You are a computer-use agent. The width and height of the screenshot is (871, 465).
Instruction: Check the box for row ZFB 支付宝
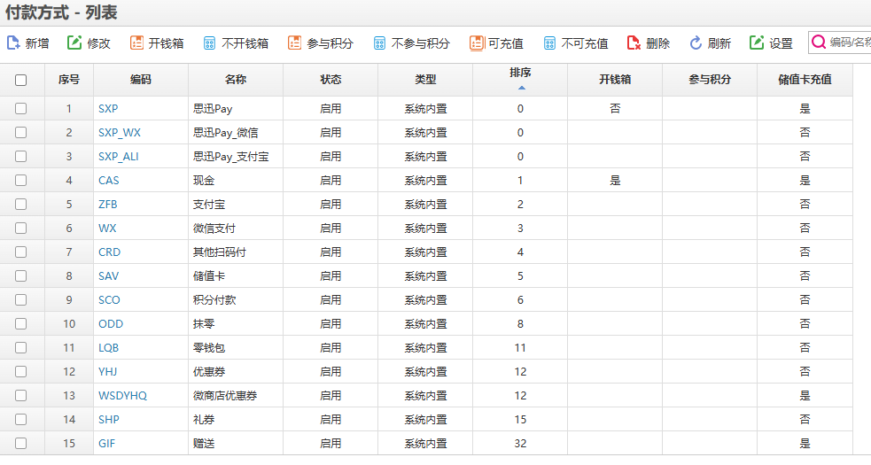(21, 204)
